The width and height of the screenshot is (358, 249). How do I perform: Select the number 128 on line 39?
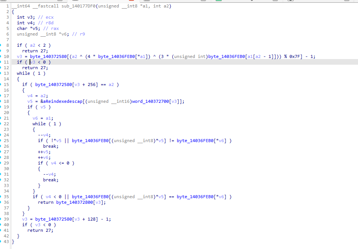point(91,219)
